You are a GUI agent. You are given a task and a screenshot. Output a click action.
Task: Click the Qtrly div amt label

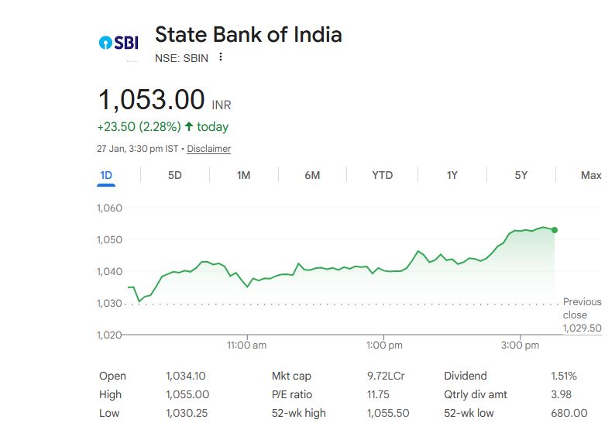(x=476, y=394)
